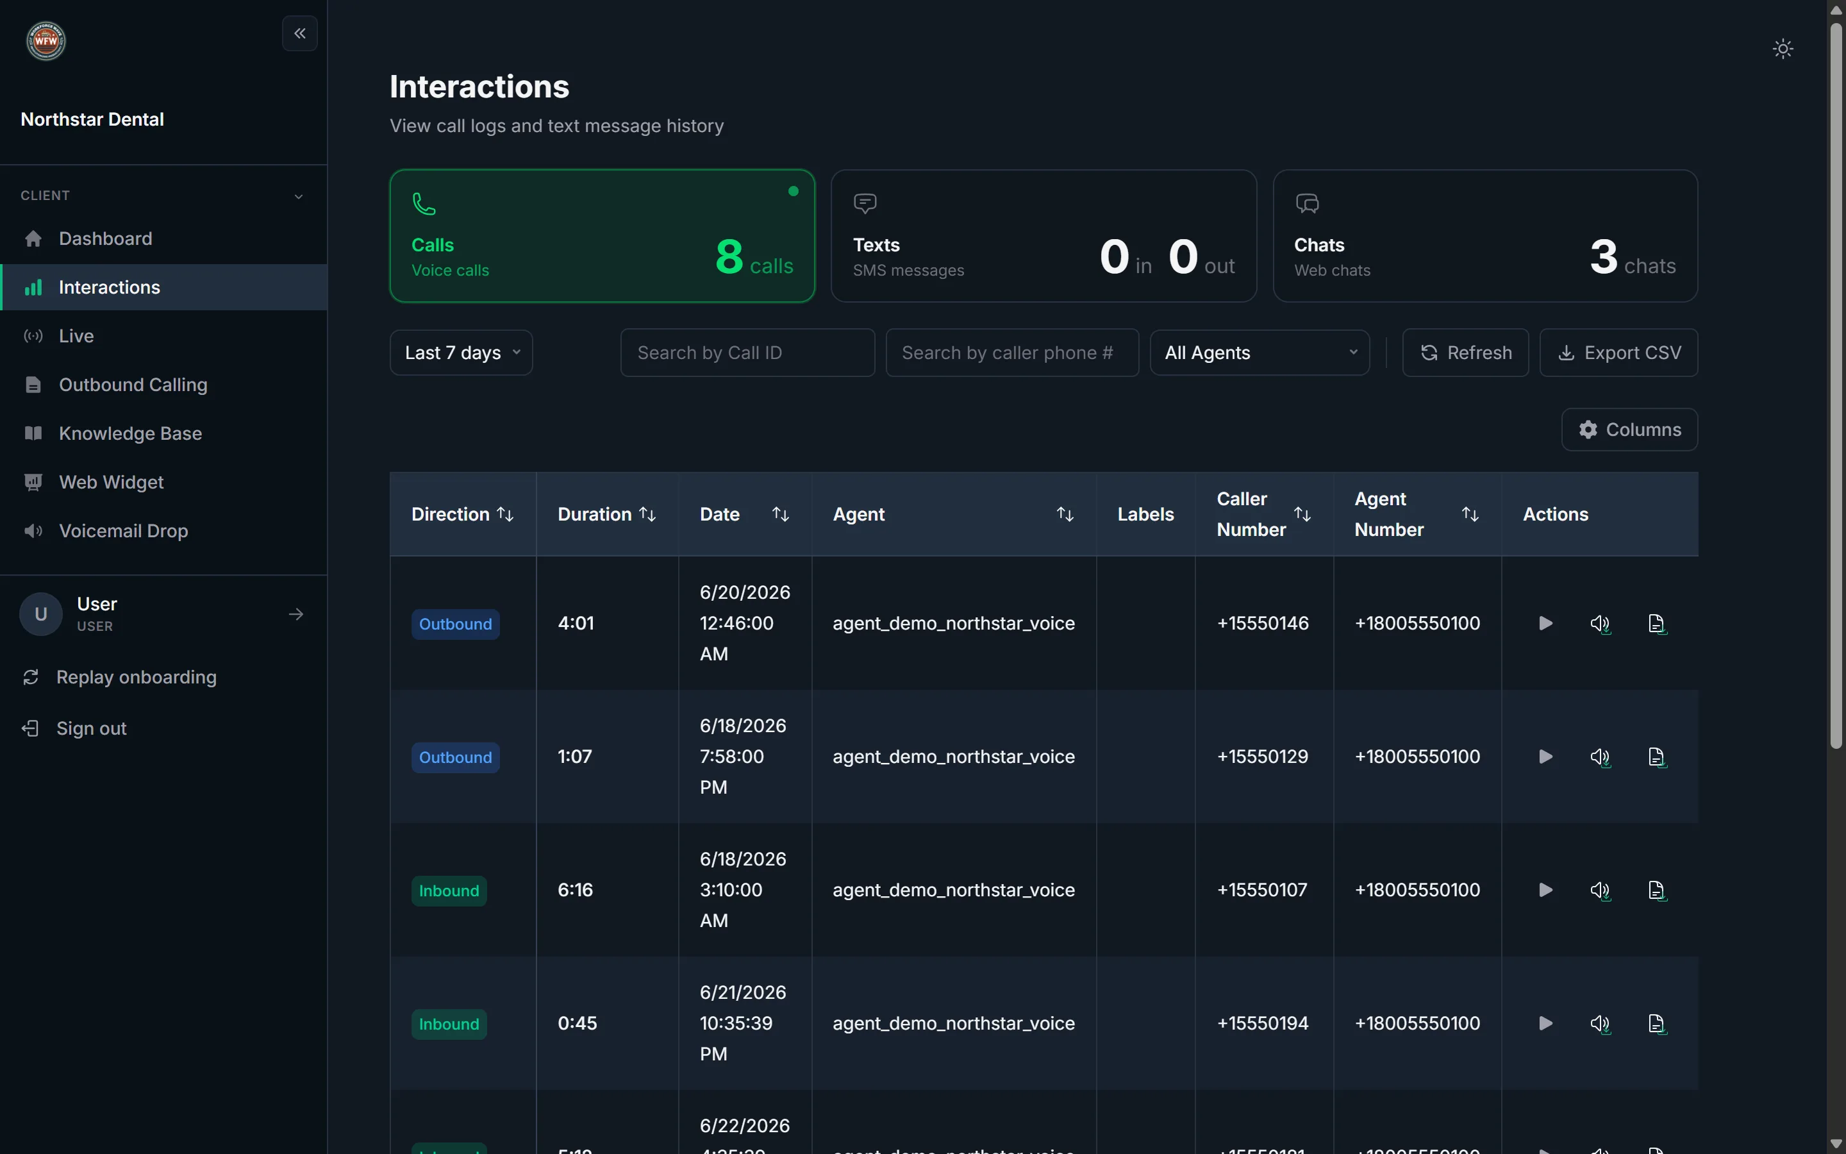Open the Last 7 days date range dropdown
The image size is (1846, 1154).
click(461, 353)
